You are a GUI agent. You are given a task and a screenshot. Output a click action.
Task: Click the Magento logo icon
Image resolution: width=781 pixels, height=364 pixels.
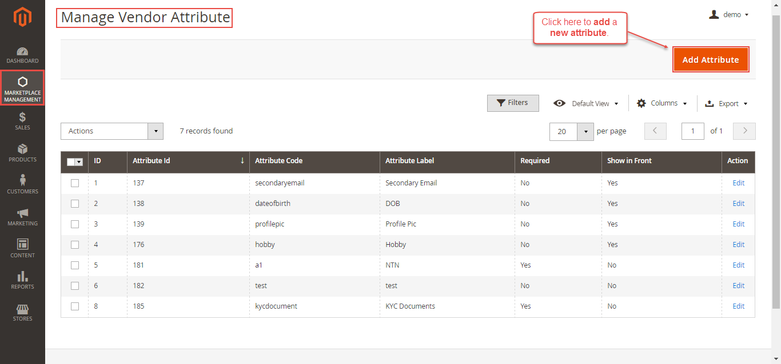[22, 18]
